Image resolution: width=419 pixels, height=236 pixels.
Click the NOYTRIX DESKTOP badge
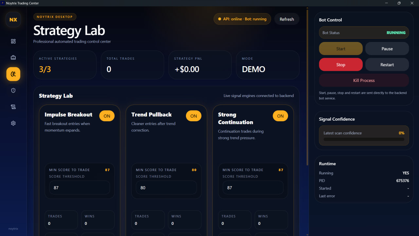(55, 17)
